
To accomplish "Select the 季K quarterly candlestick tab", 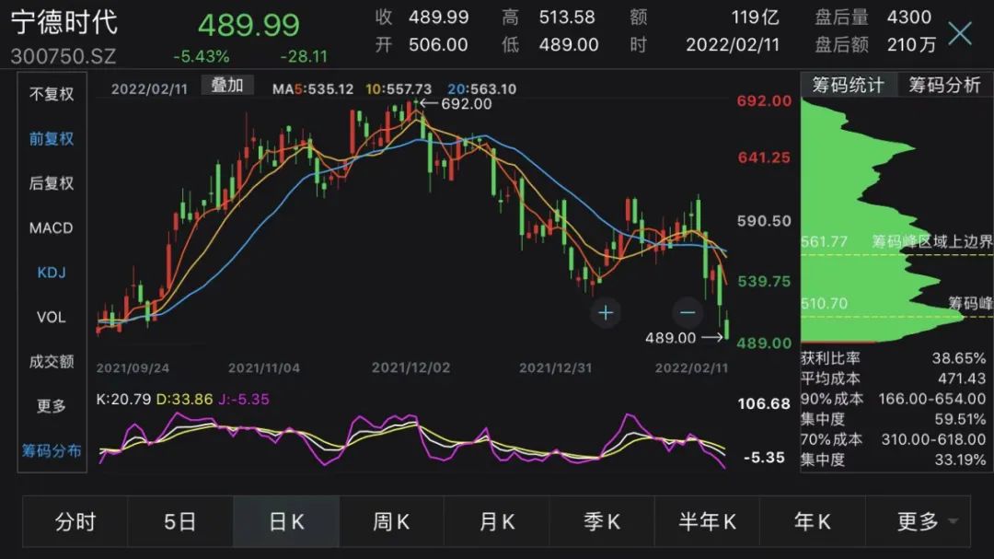I will click(602, 521).
